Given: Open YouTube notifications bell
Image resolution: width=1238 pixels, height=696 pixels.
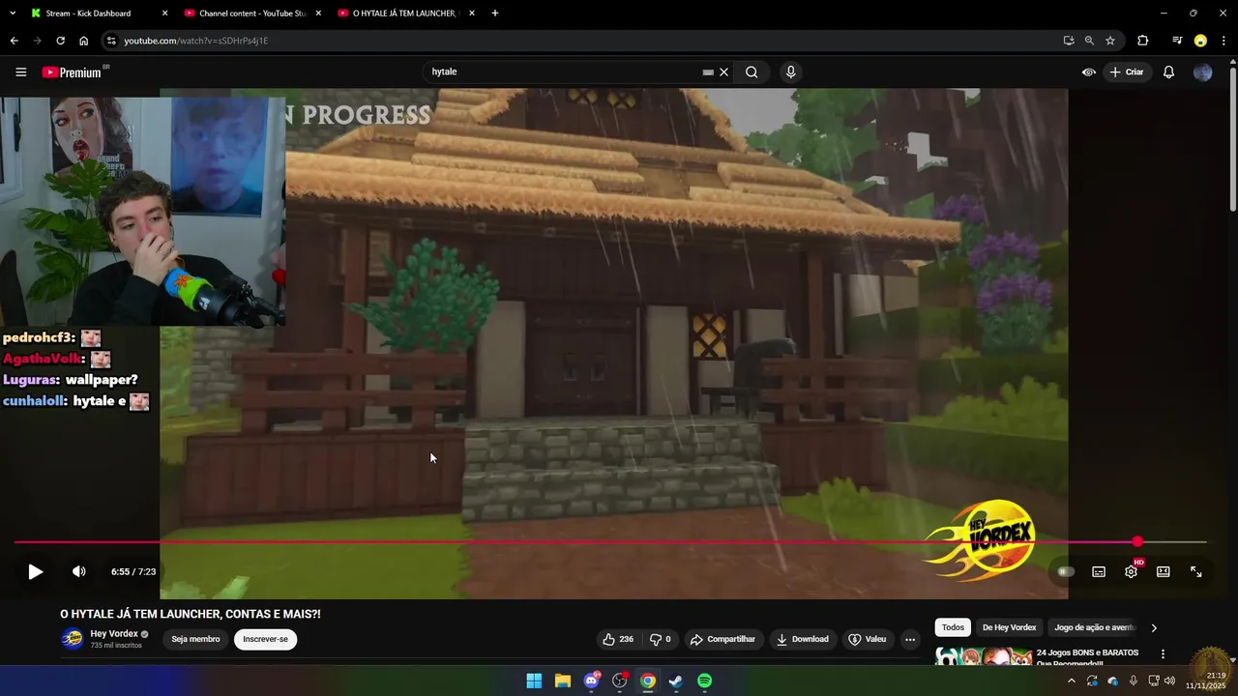Looking at the screenshot, I should (1168, 72).
